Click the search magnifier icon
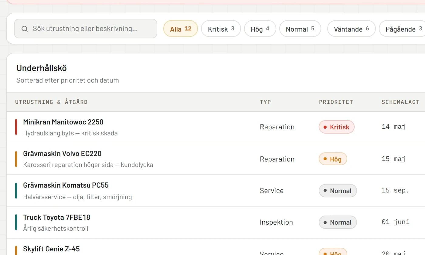 tap(25, 29)
